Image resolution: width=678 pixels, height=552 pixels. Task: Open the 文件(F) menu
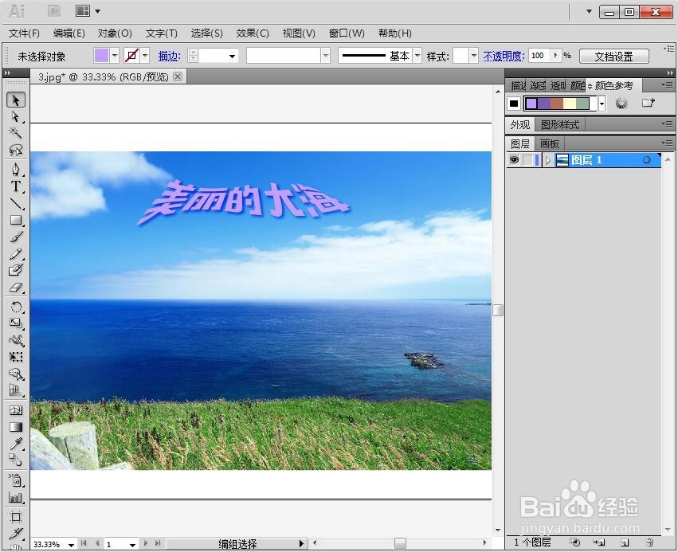[24, 33]
